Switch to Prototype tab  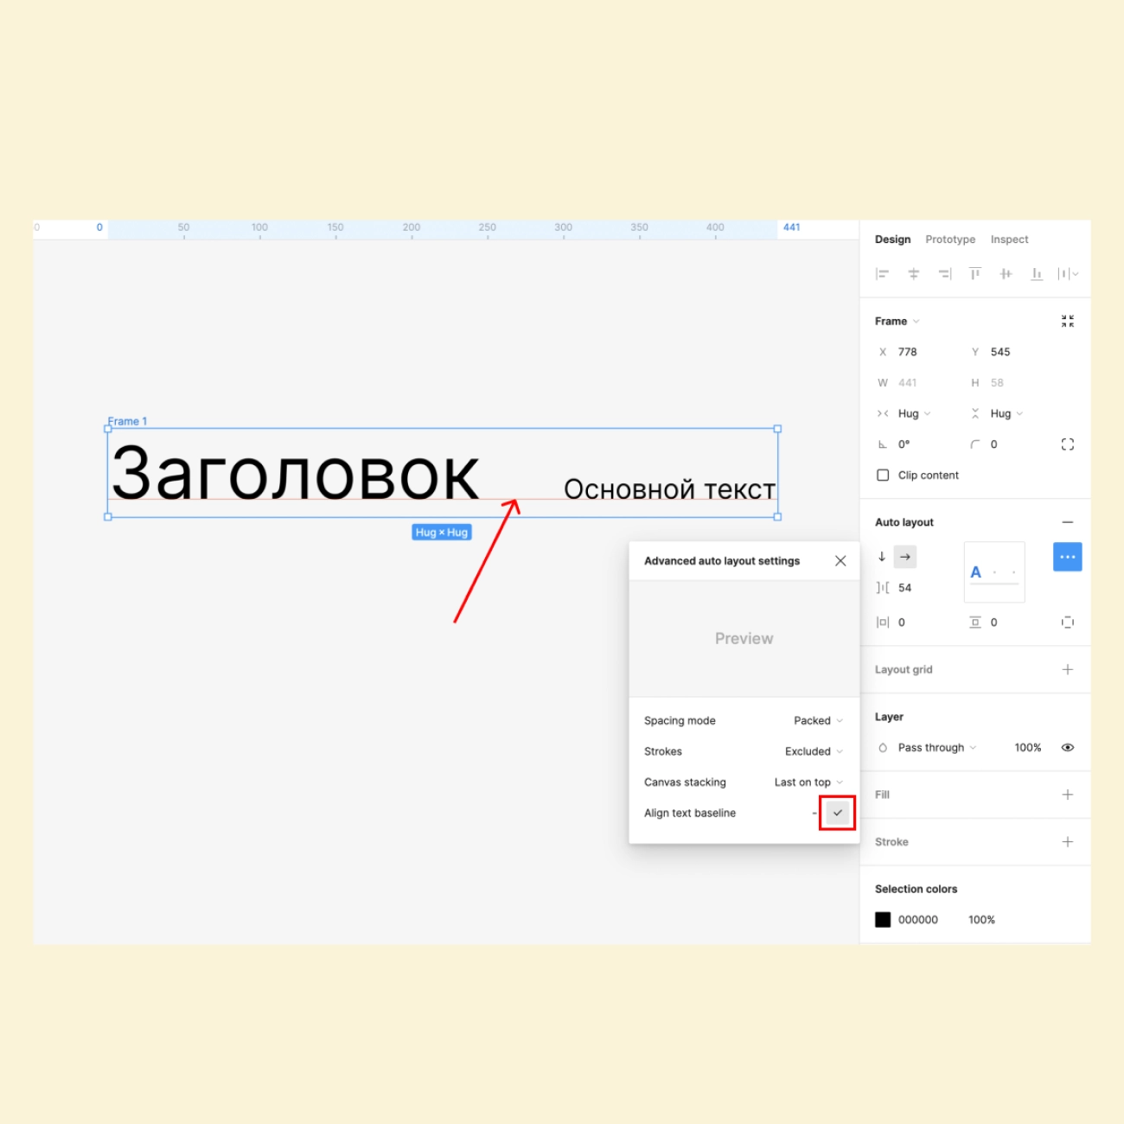[950, 239]
